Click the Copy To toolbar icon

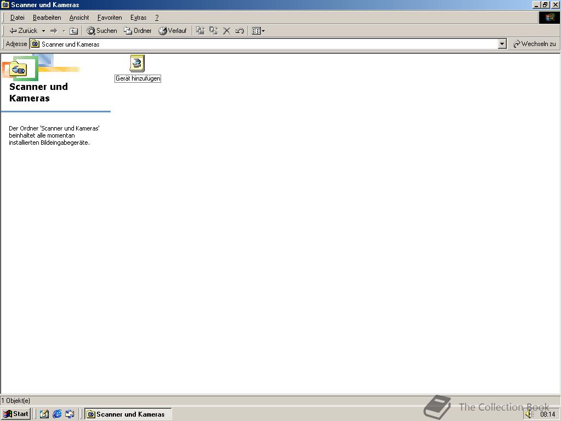(214, 31)
